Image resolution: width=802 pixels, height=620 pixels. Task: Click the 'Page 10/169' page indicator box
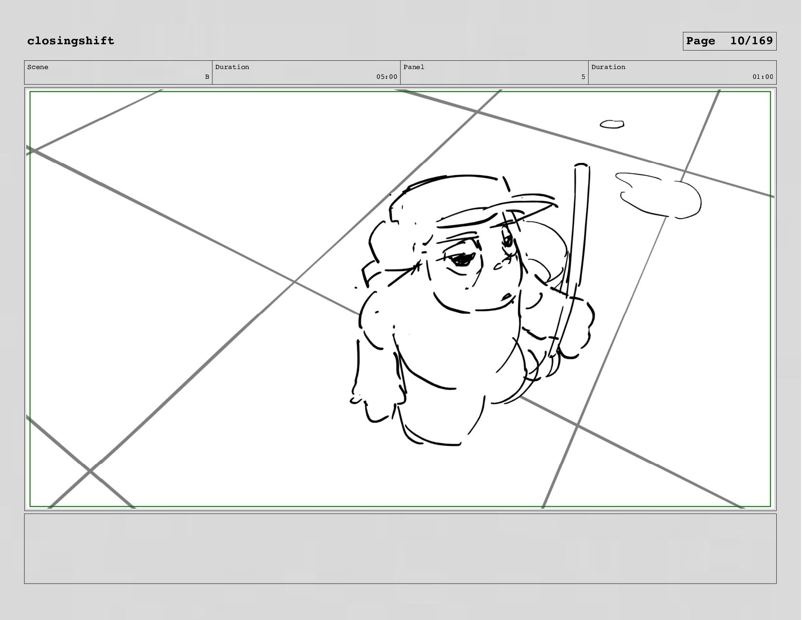[x=729, y=41]
